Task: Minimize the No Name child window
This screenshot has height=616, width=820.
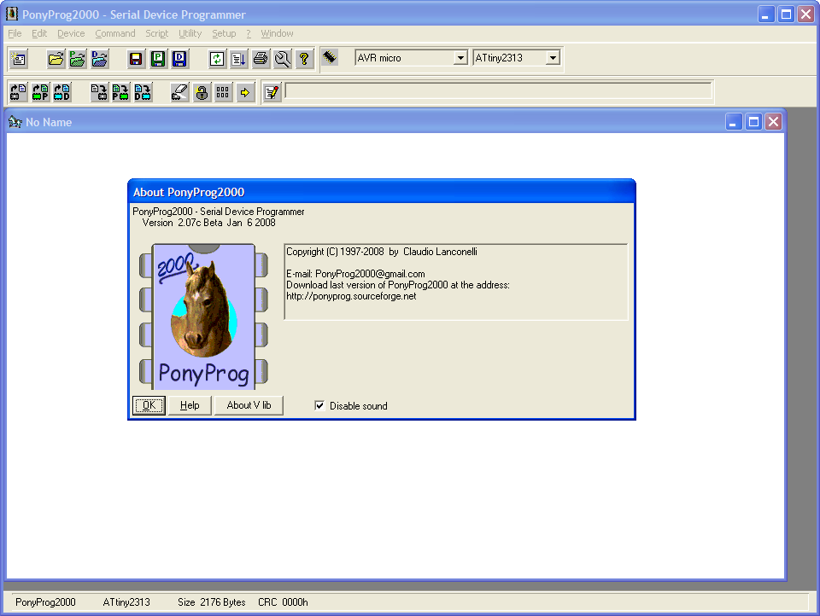Action: (734, 122)
